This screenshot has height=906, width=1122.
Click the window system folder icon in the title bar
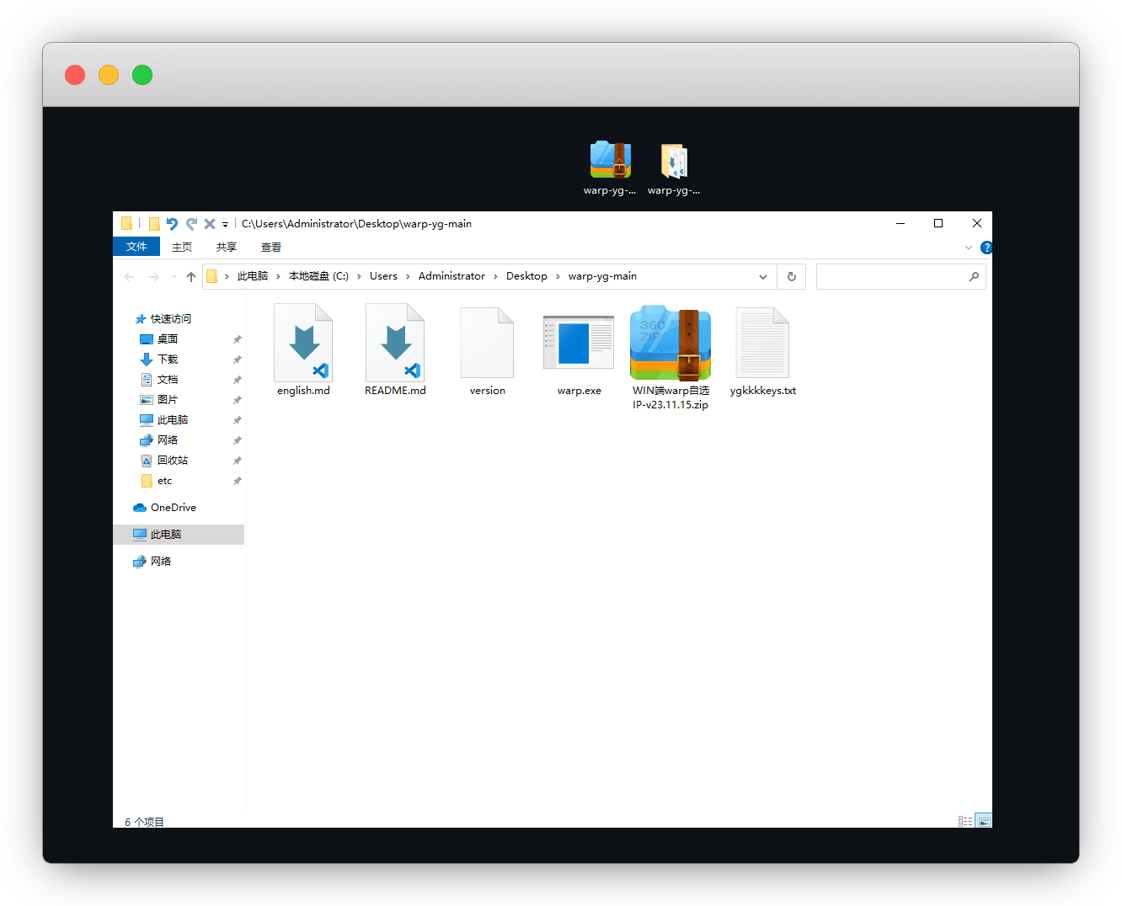(126, 223)
